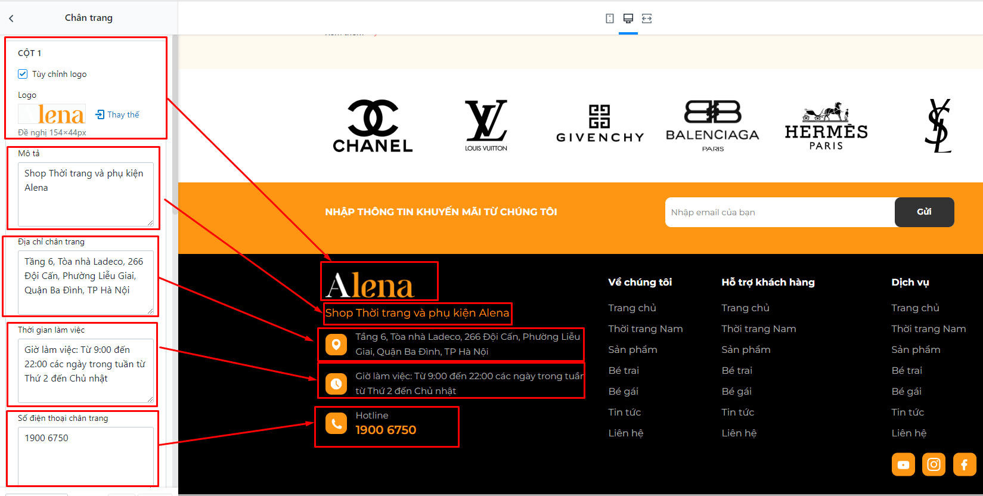The height and width of the screenshot is (496, 983).
Task: Click the hotline number 1900 6750
Action: point(386,430)
